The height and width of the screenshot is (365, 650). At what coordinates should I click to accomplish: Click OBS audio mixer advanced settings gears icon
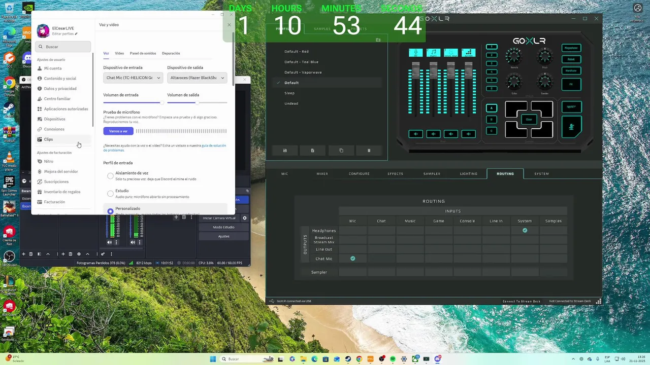[x=103, y=254]
